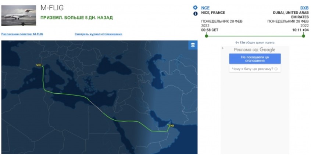Open 'Расписание полетов: M-FLIG' link
This screenshot has height=155, width=311.
tap(22, 34)
